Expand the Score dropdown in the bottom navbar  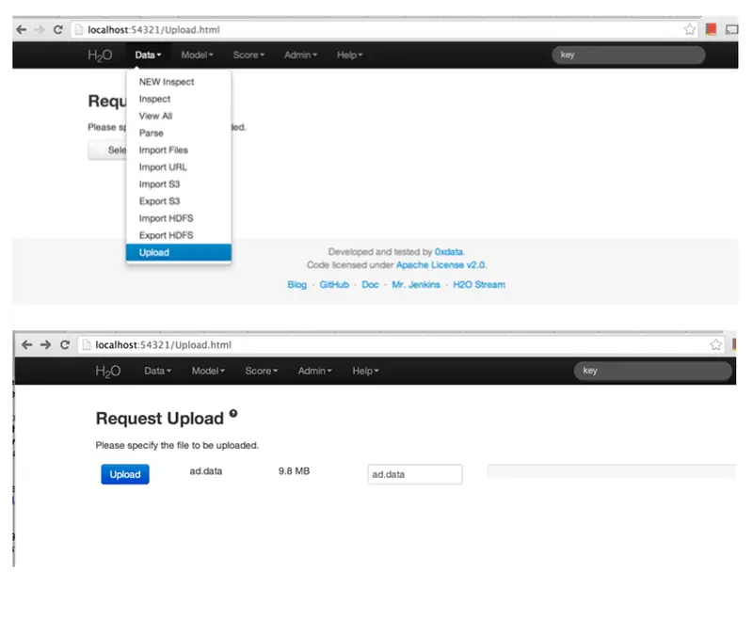point(262,371)
